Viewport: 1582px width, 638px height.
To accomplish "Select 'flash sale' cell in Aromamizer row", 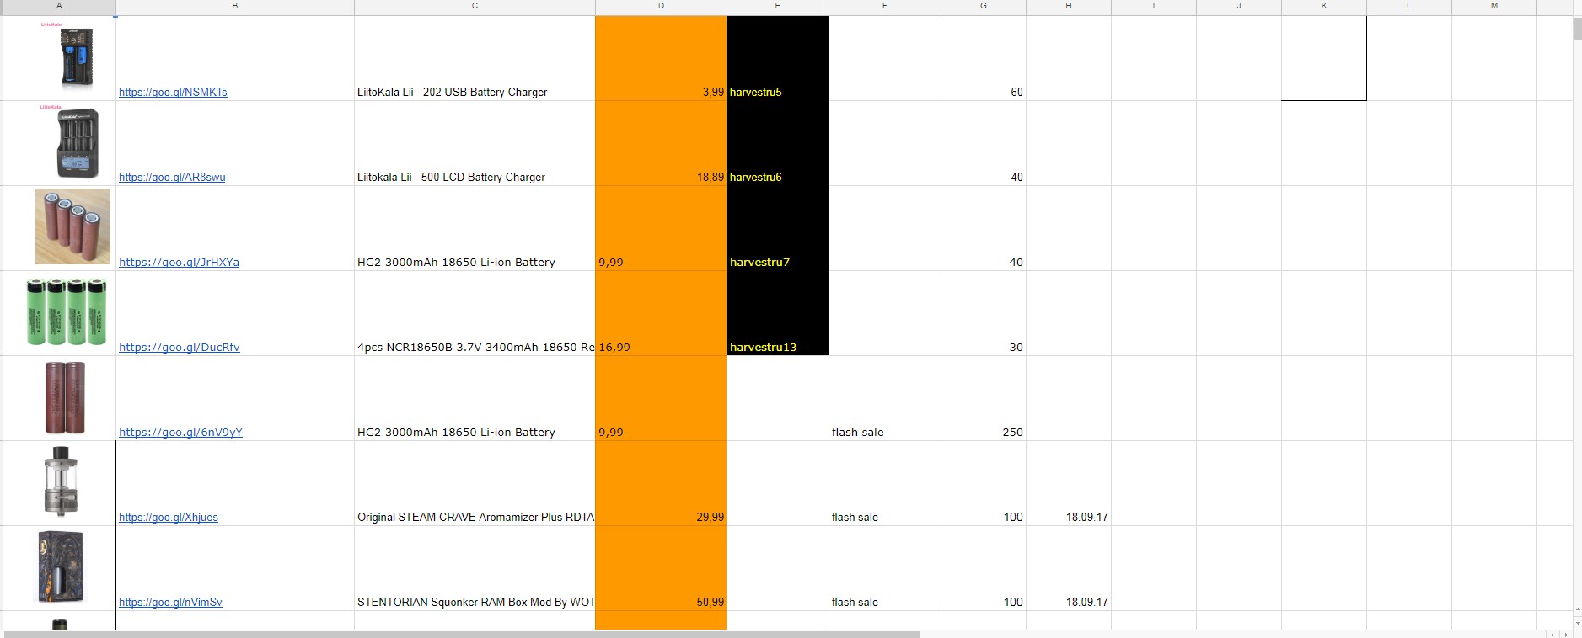I will click(885, 483).
